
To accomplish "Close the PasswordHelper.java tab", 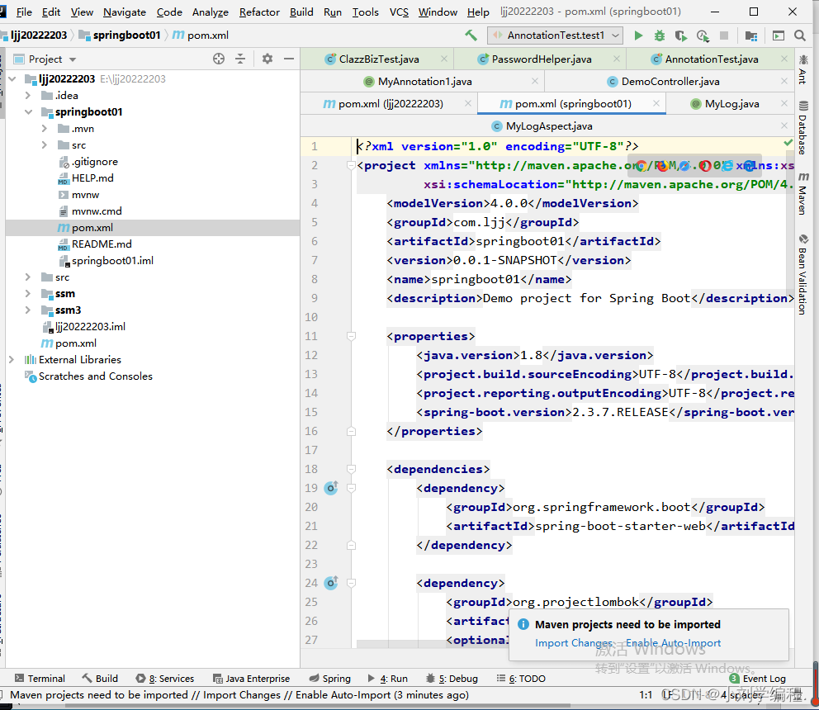I will click(617, 59).
